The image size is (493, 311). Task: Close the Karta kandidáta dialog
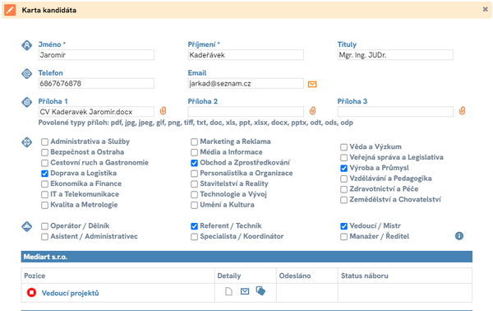[485, 9]
